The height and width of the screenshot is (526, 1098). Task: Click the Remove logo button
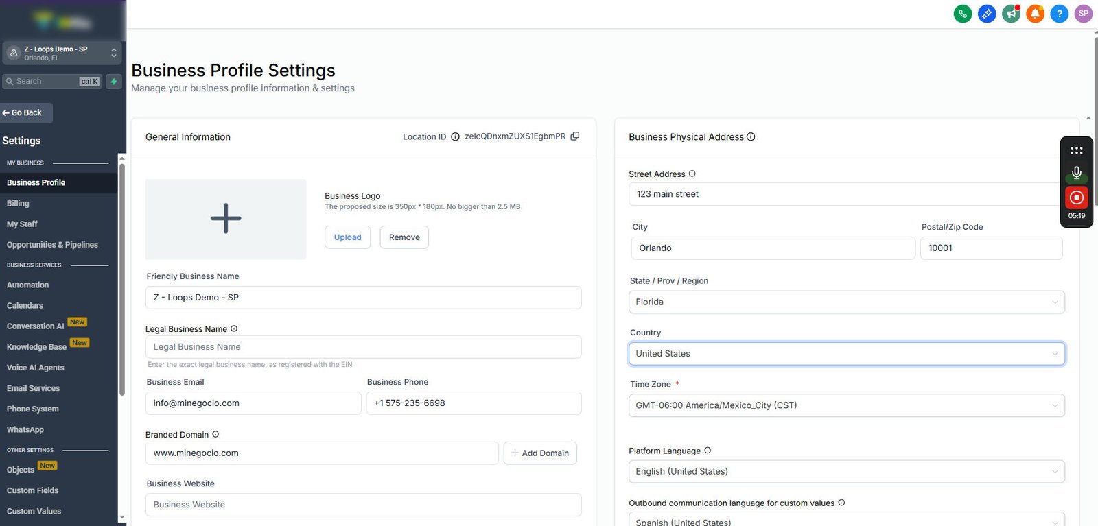[404, 237]
